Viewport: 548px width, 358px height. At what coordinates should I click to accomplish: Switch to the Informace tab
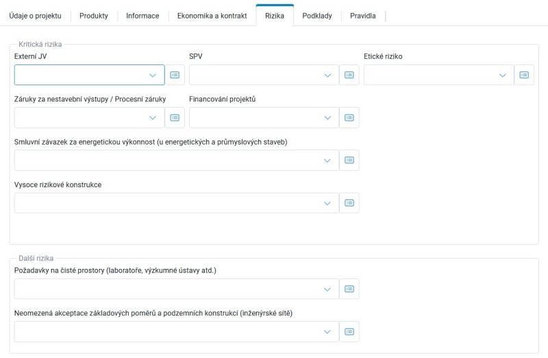[142, 16]
